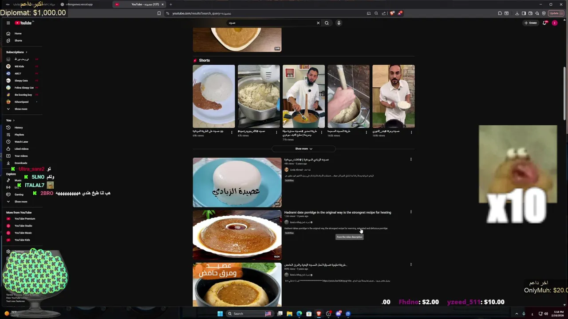Open browser downloads icon

pos(517,13)
